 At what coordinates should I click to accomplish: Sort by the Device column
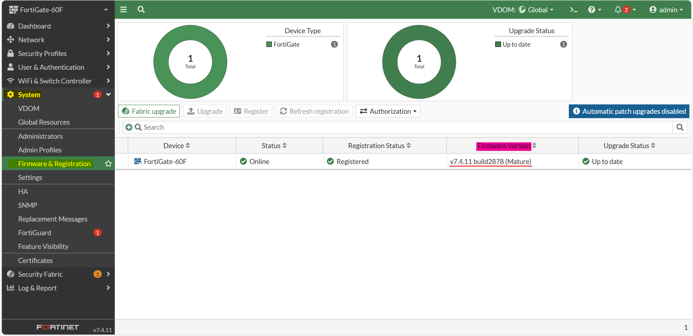(x=182, y=146)
